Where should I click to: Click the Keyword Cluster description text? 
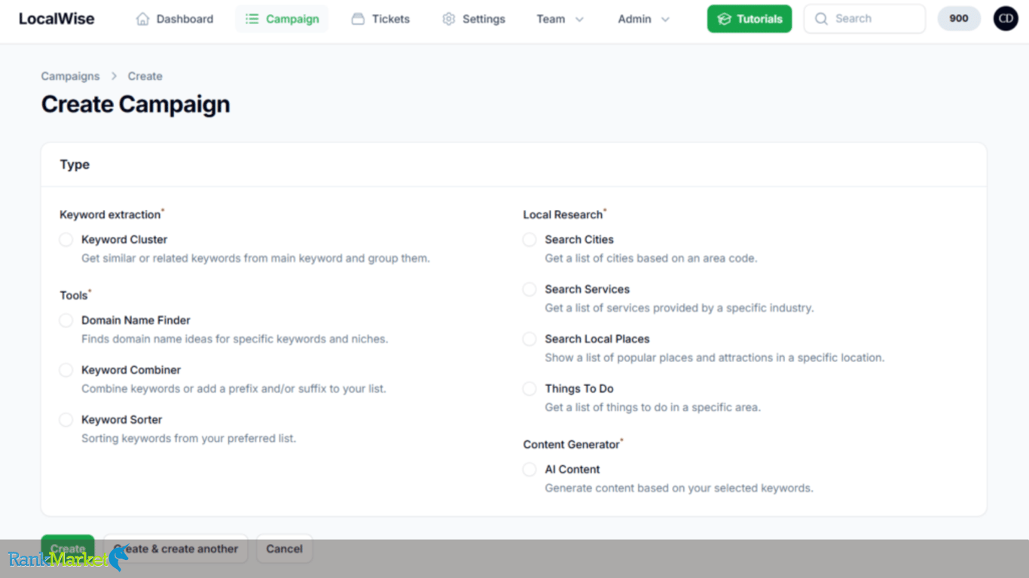(x=255, y=258)
